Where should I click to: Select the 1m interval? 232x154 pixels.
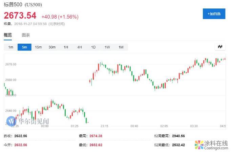pyautogui.click(x=11, y=47)
